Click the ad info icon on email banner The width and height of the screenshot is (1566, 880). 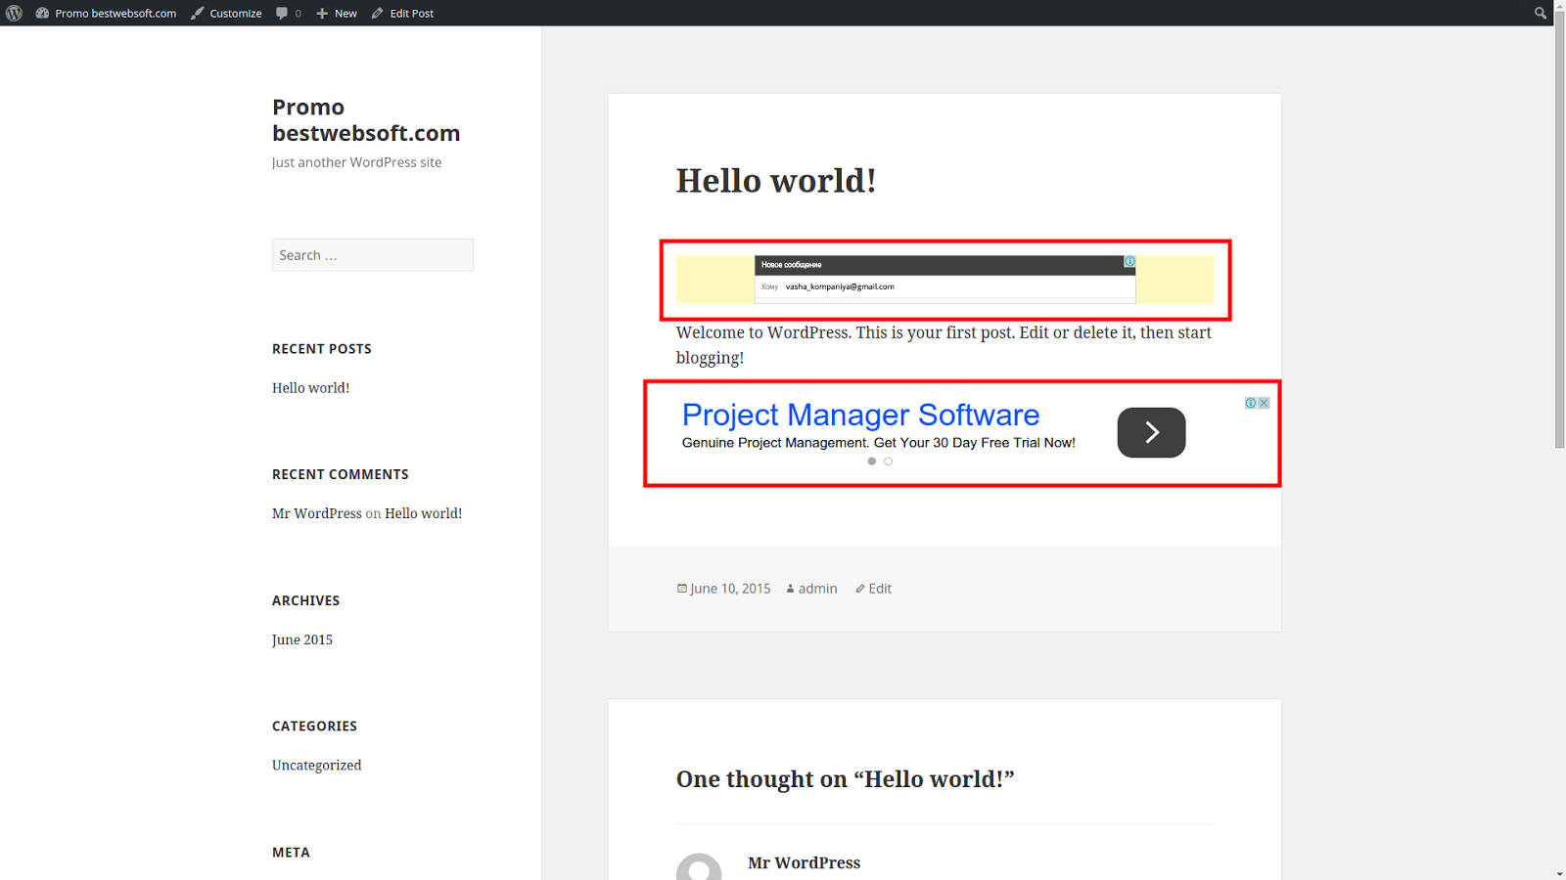pyautogui.click(x=1129, y=261)
